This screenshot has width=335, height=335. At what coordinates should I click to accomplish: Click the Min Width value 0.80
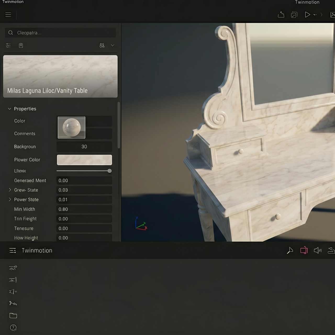point(84,209)
